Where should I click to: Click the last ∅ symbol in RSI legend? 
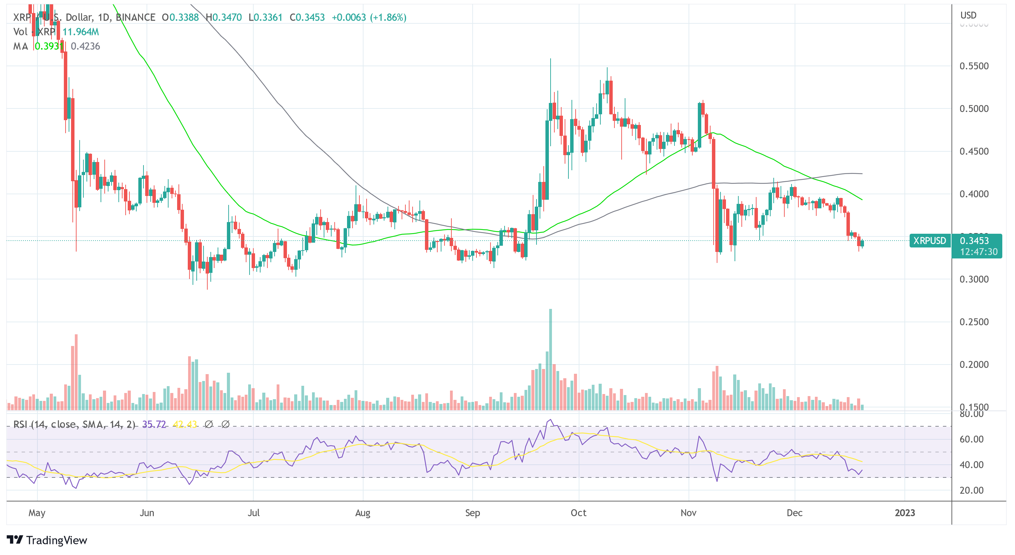[x=226, y=424]
